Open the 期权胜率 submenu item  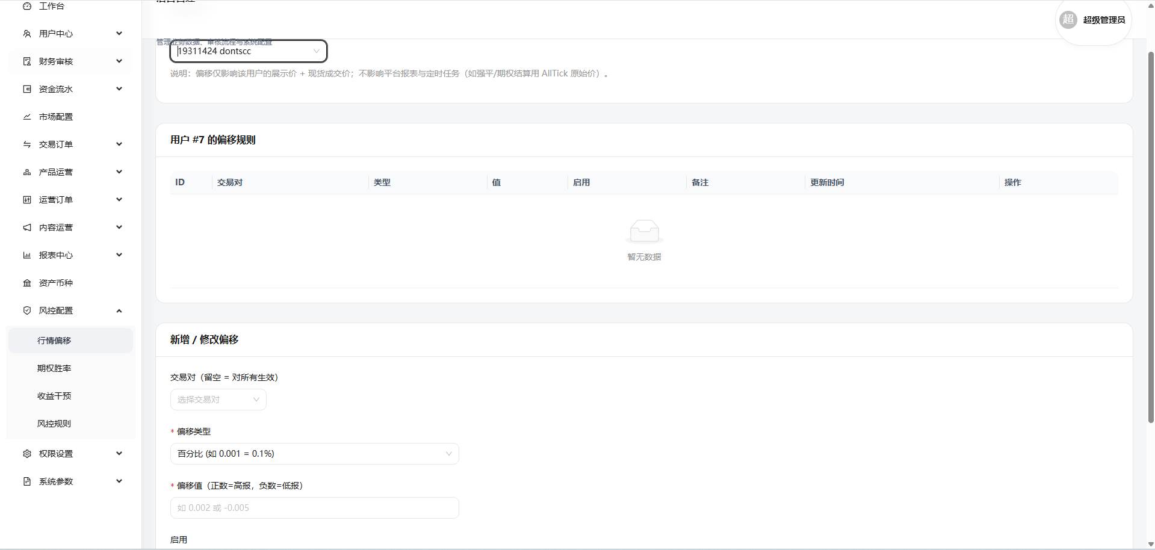coord(70,368)
